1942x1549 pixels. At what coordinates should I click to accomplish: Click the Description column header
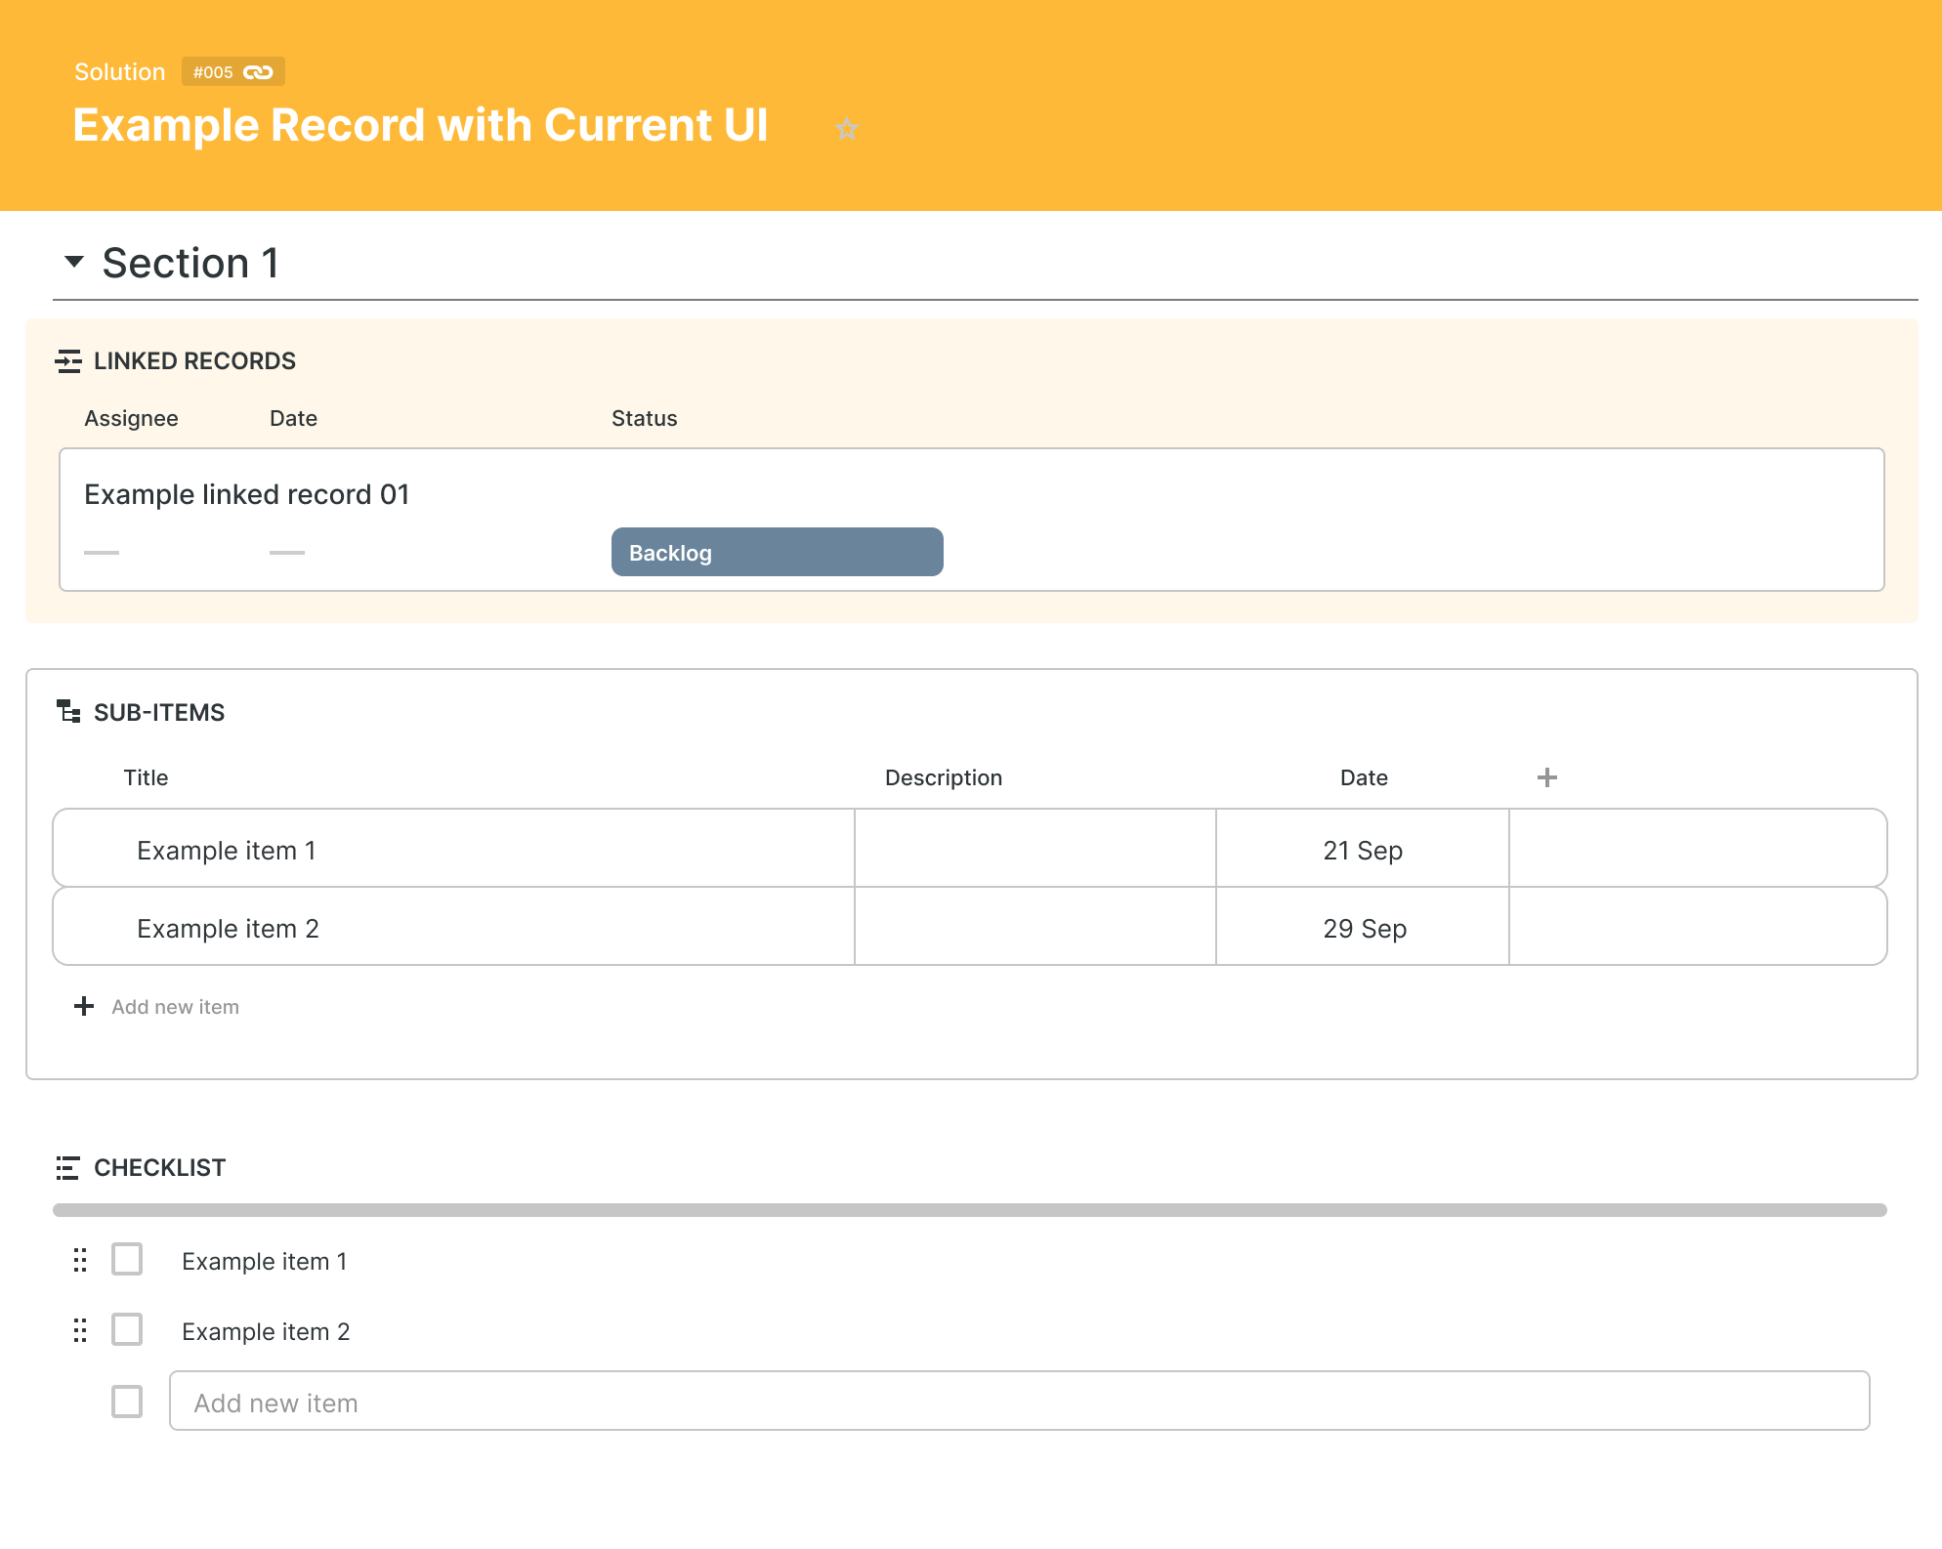[944, 777]
